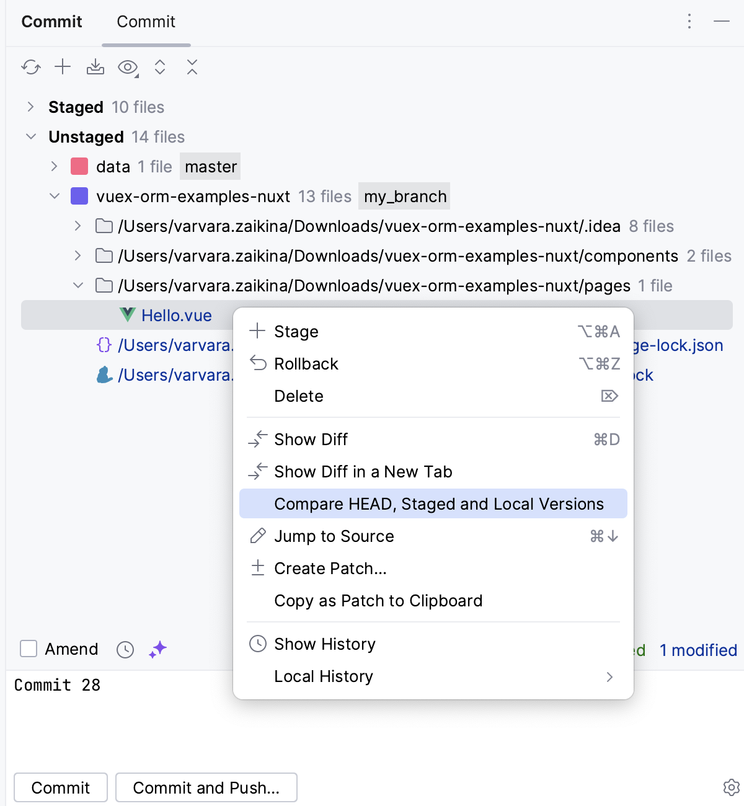
Task: Expand the .idea folder node
Action: click(x=77, y=226)
